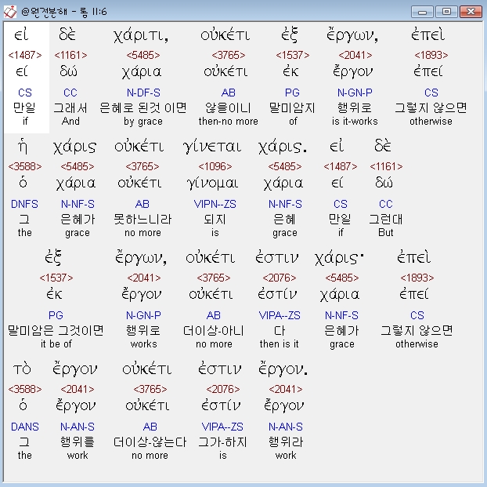487x487 pixels.
Task: Click the Korean gloss 되지
Action: click(215, 220)
